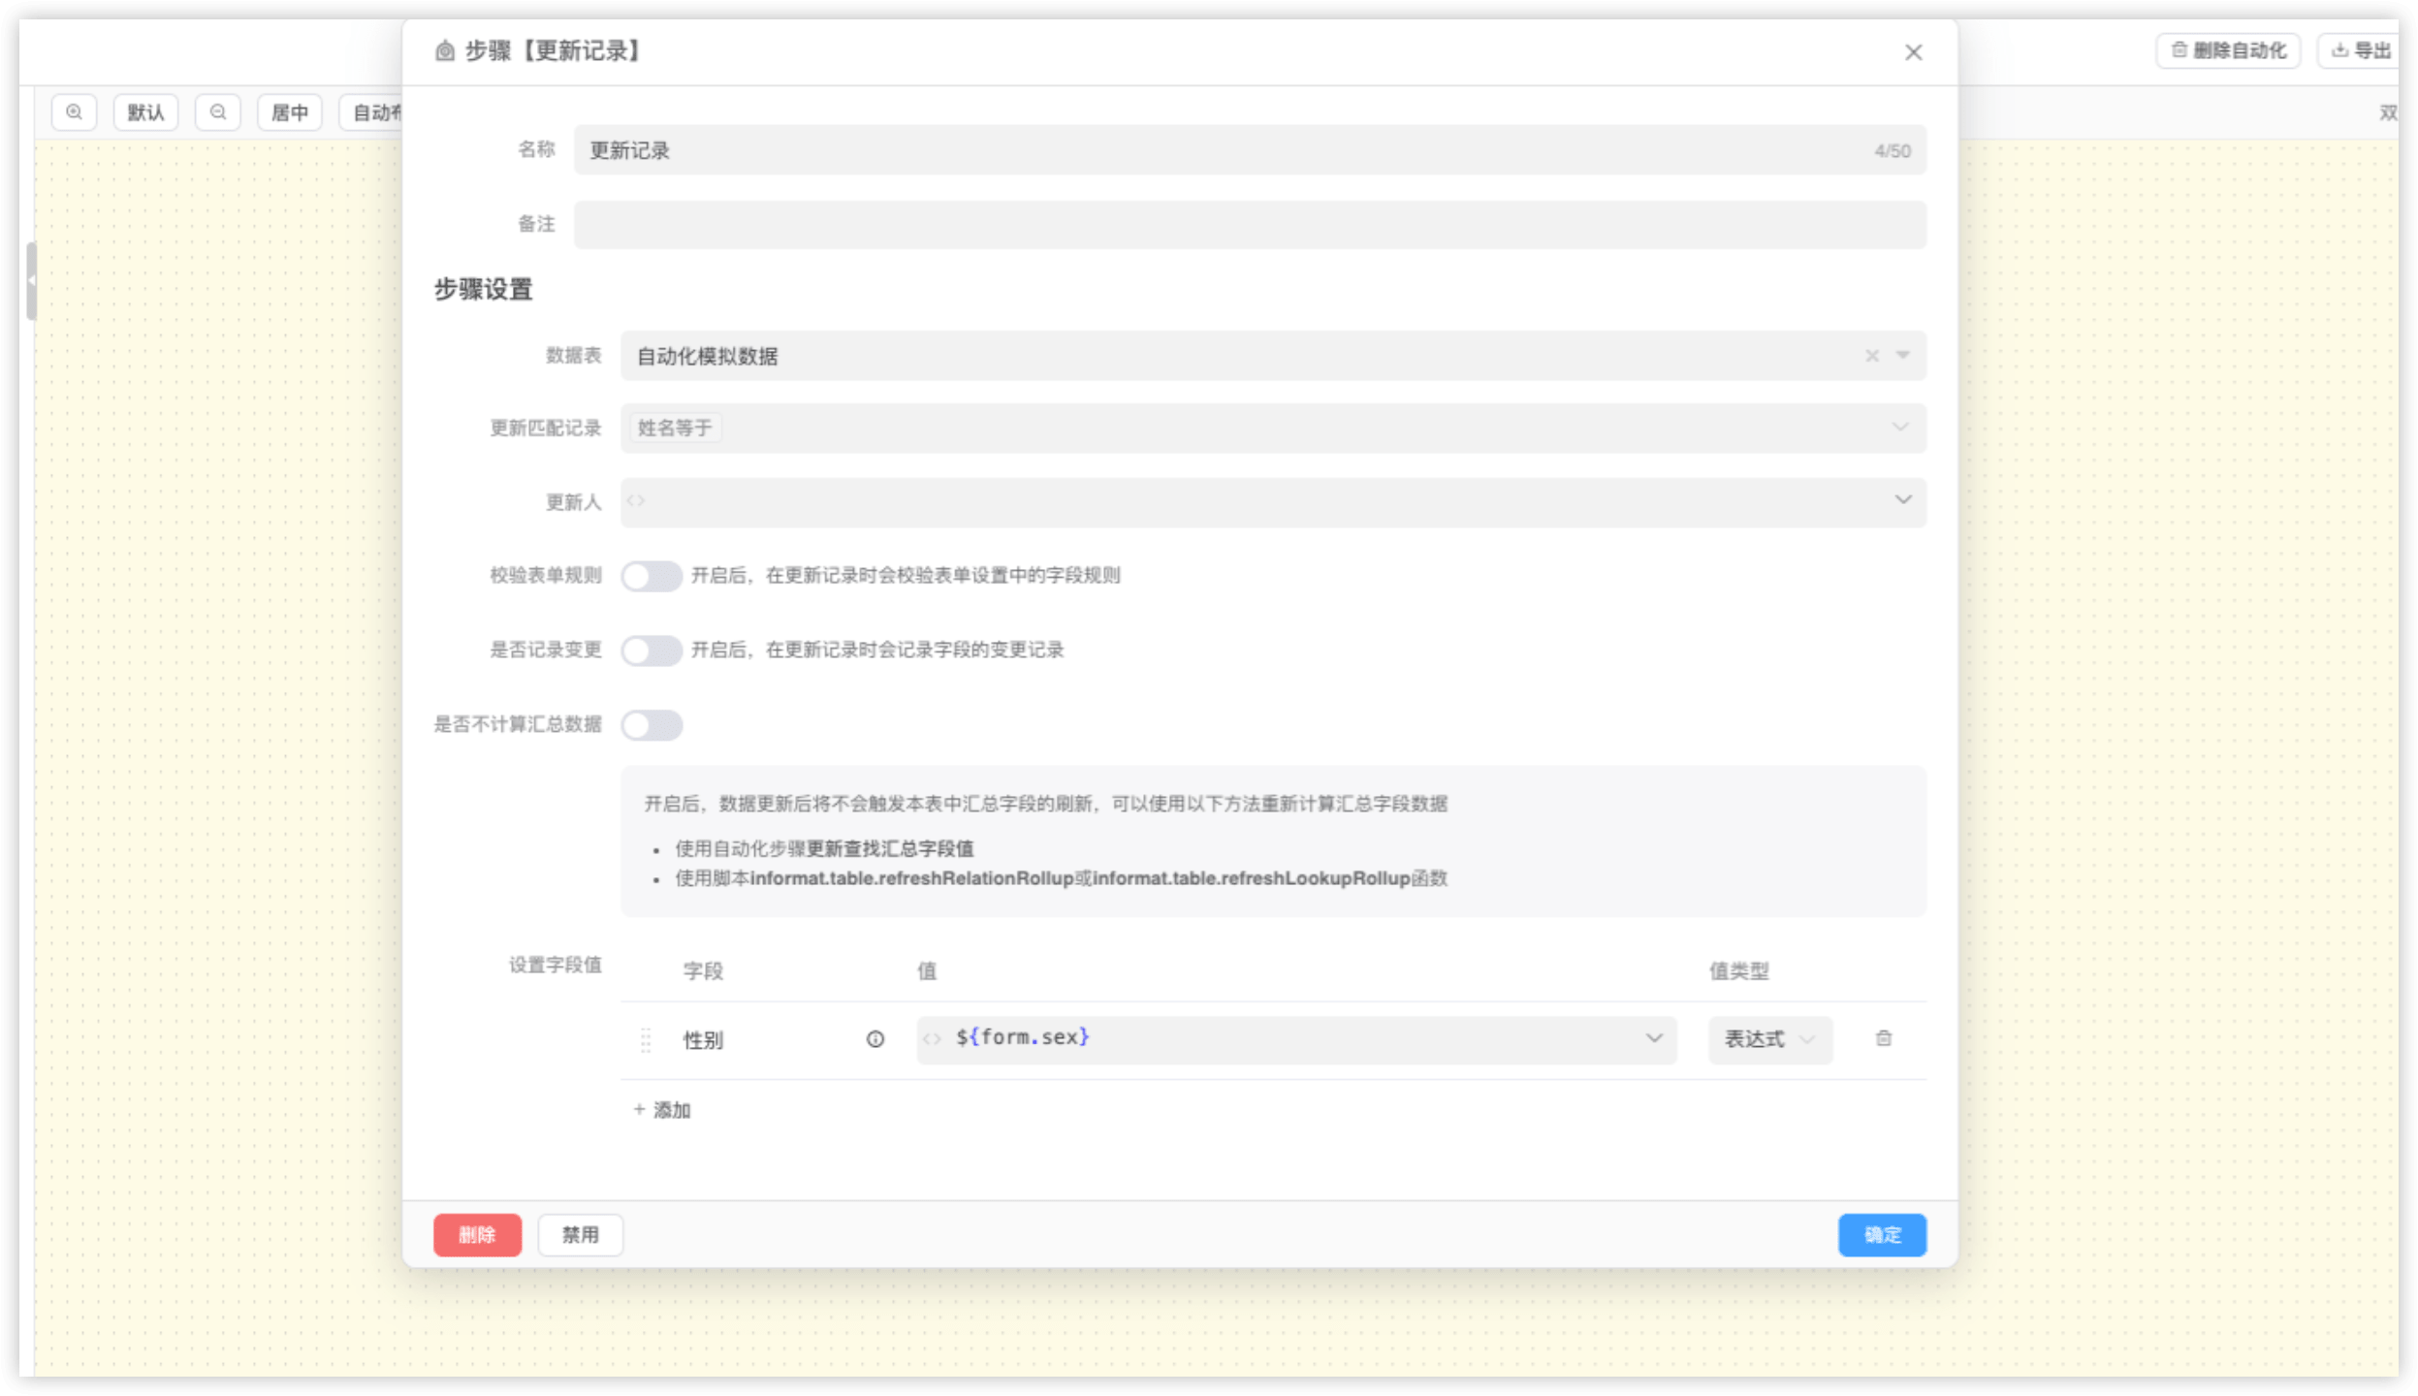Open the 表达式 value type dropdown

1769,1039
